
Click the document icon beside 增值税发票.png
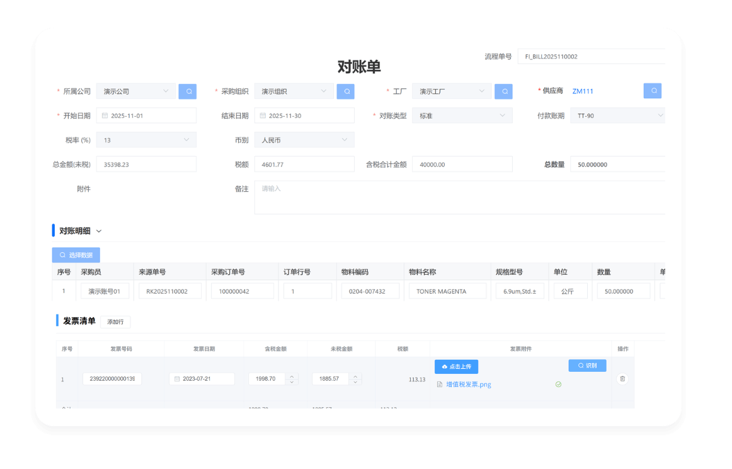click(440, 385)
